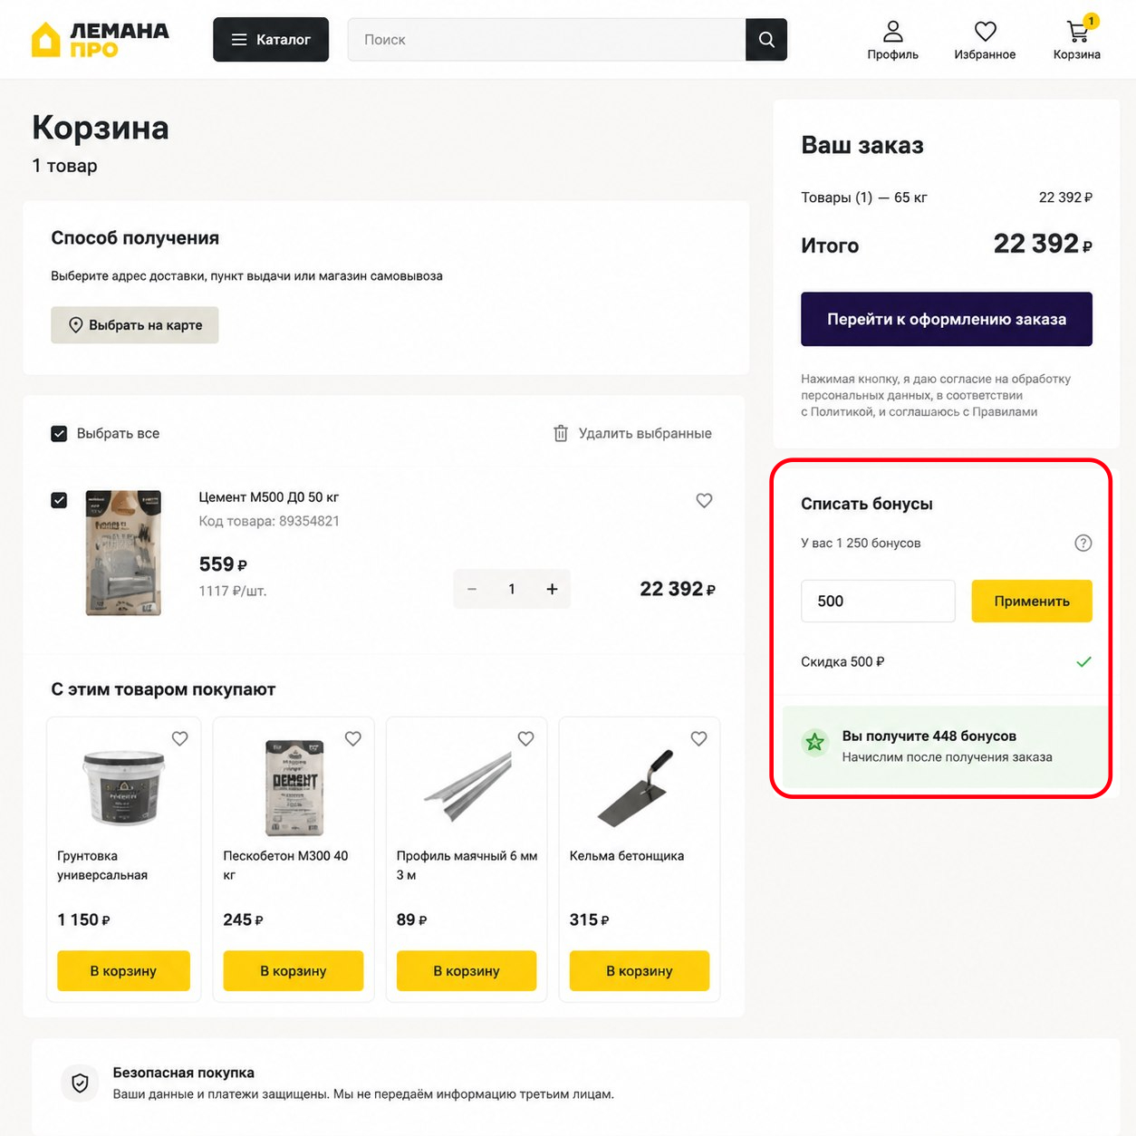
Task: Open the Каталог menu
Action: [271, 40]
